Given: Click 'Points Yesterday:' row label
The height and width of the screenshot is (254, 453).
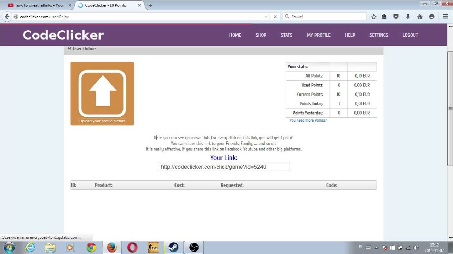Looking at the screenshot, I should 308,113.
